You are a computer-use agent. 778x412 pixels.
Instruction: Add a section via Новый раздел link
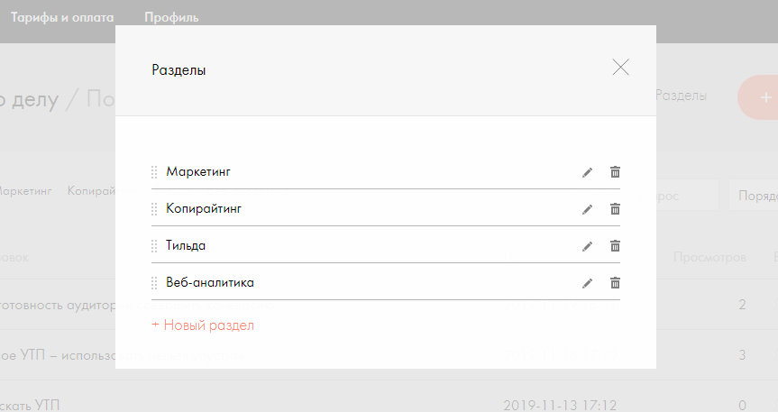click(x=203, y=325)
